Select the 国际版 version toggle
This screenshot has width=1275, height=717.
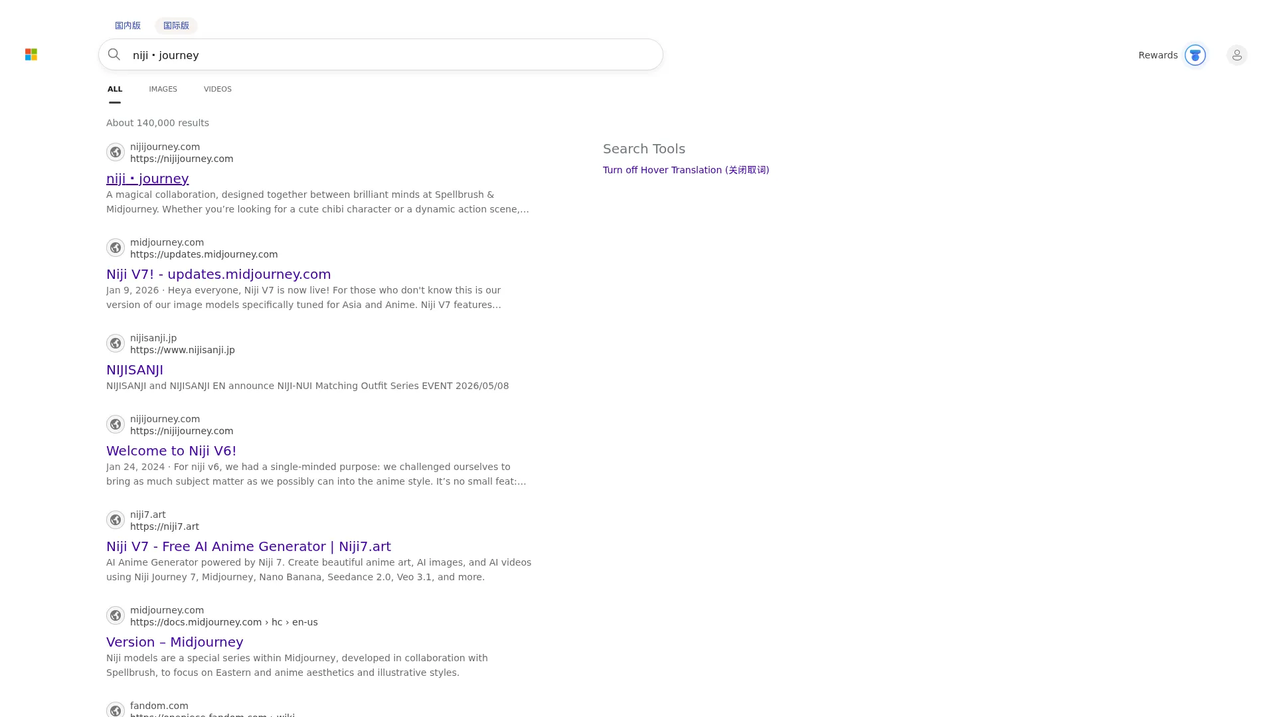click(x=176, y=25)
